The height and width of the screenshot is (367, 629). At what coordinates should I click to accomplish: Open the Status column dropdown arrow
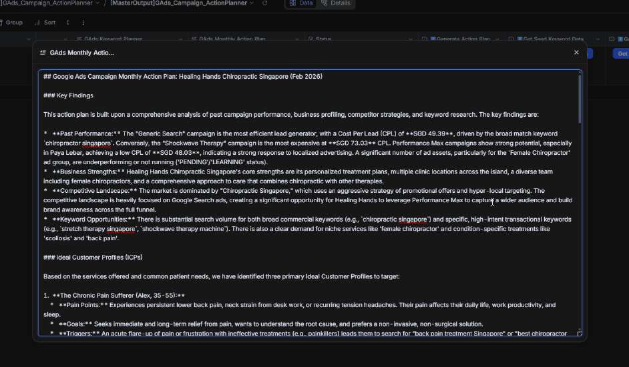[411, 39]
